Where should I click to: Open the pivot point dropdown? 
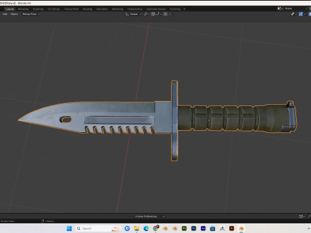pyautogui.click(x=146, y=14)
